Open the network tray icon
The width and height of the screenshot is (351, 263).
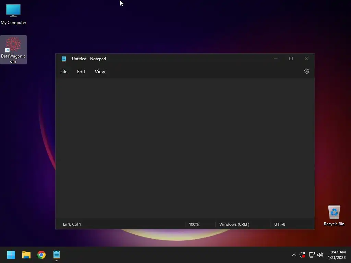(x=312, y=255)
